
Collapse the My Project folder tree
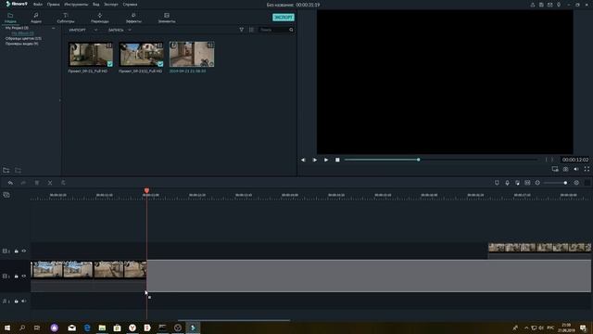tap(54, 28)
